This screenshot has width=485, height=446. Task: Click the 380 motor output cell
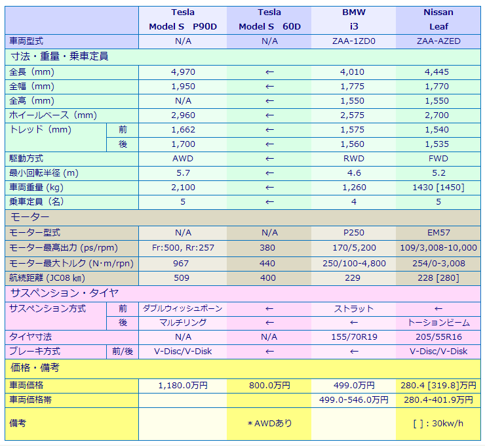point(269,248)
